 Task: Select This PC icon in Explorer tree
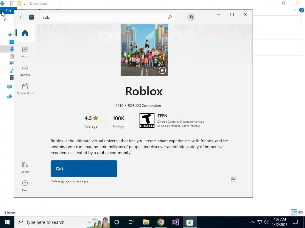9,87
